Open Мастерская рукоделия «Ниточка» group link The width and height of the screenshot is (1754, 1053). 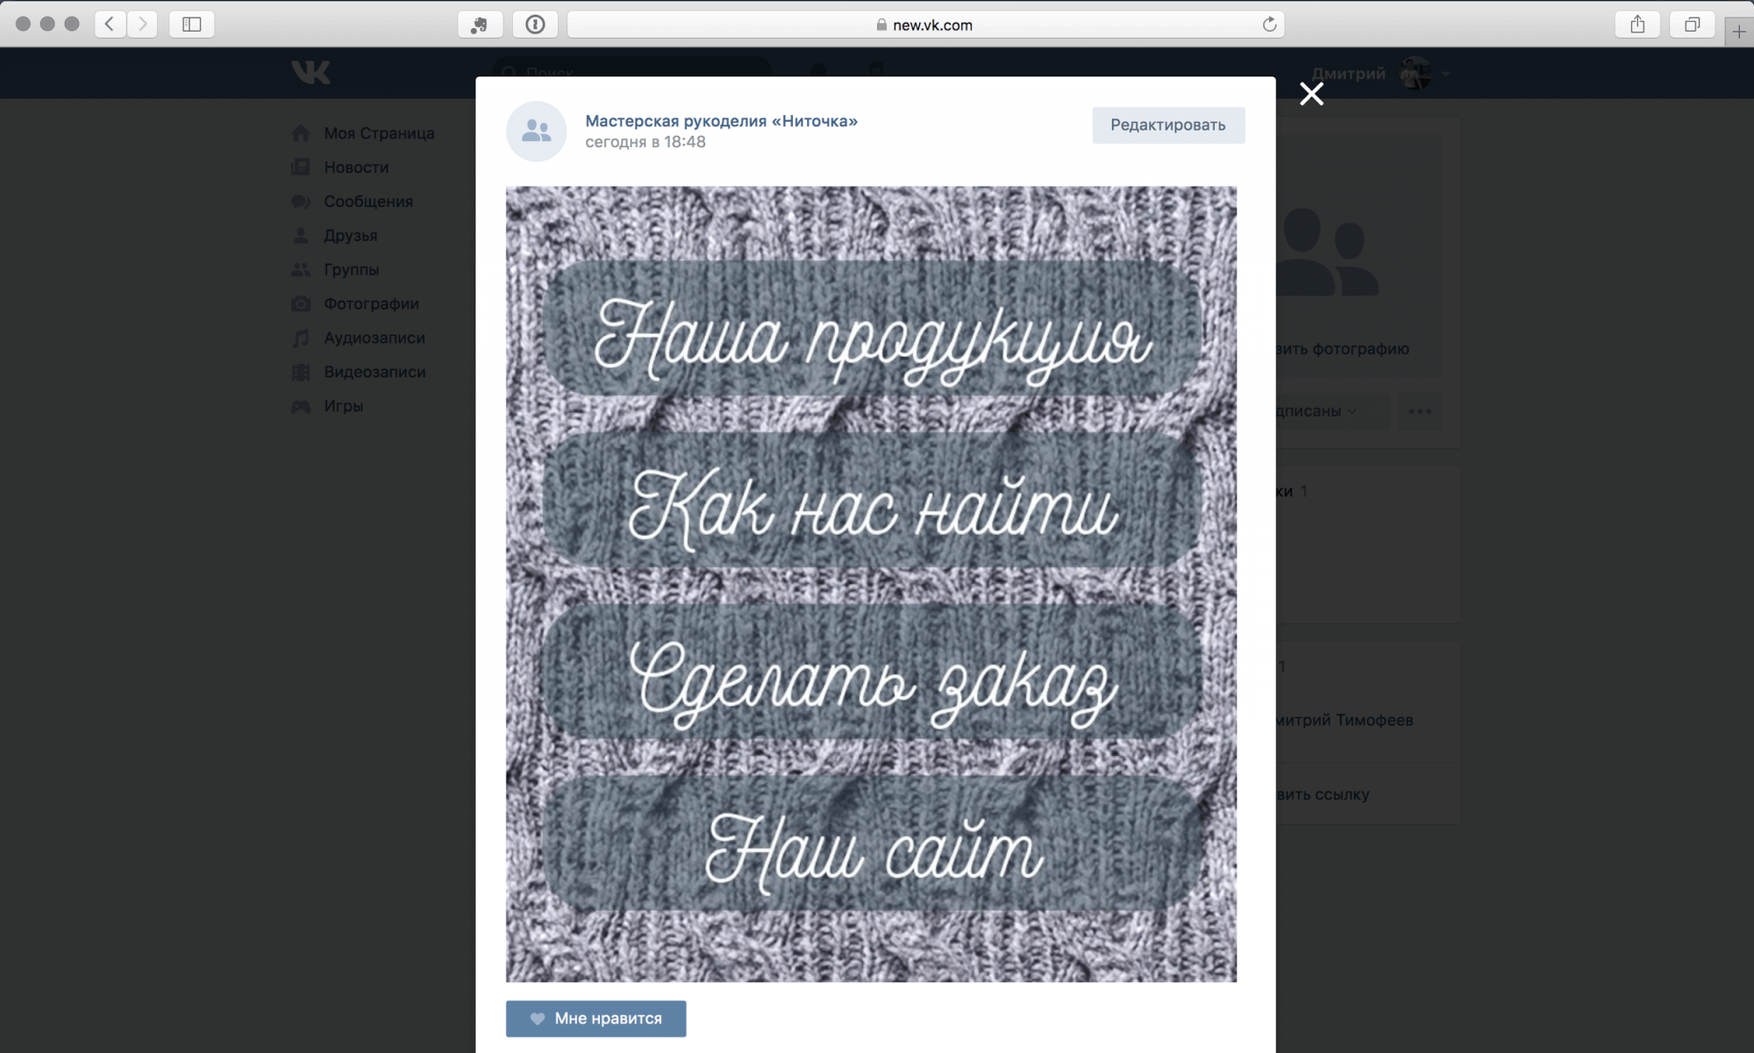tap(721, 121)
